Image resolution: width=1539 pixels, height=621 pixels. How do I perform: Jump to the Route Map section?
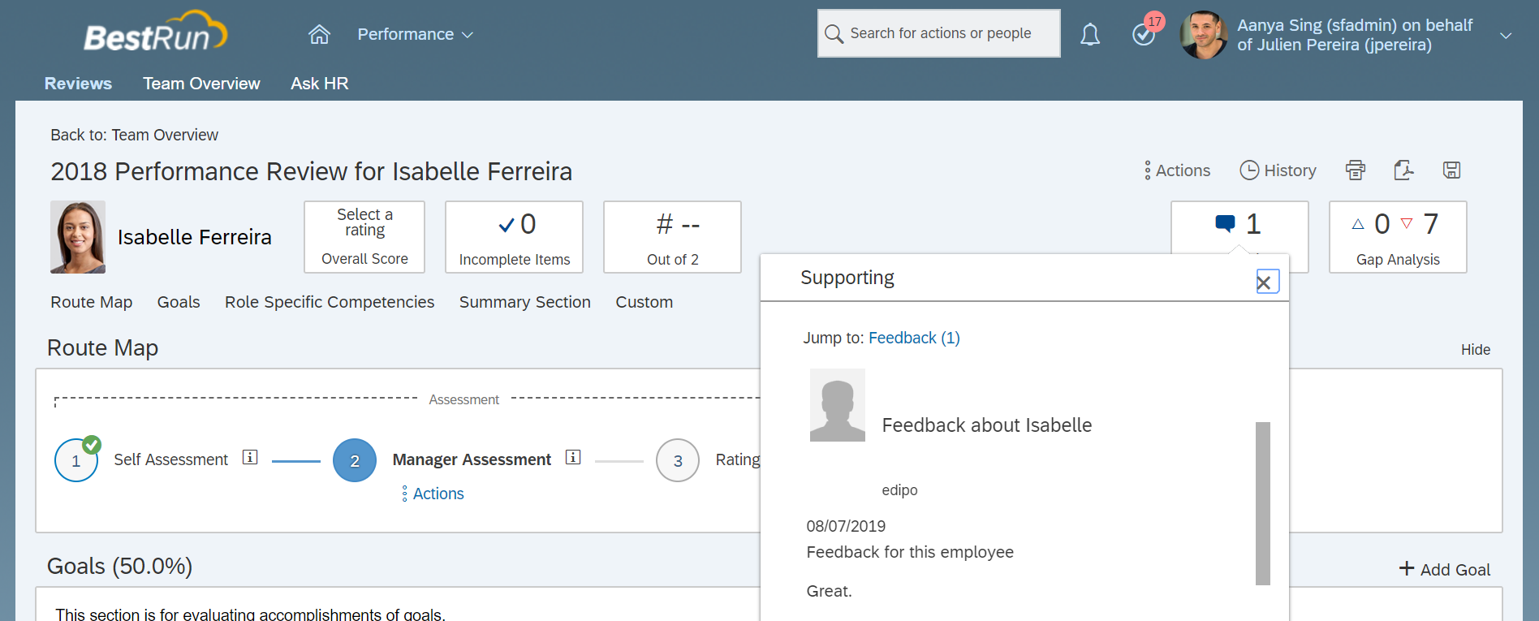91,302
